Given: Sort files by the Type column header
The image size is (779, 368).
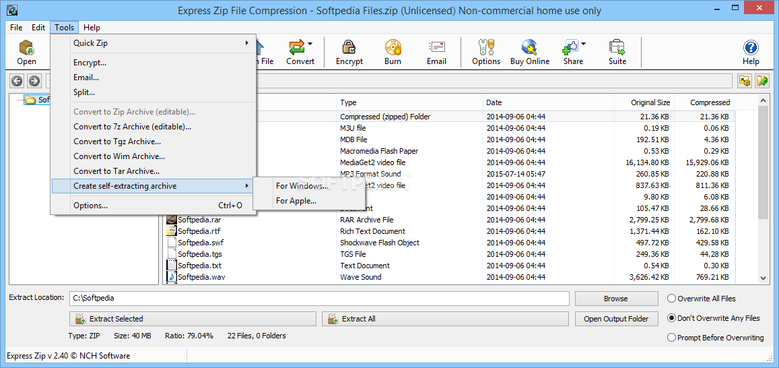Looking at the screenshot, I should (x=409, y=102).
